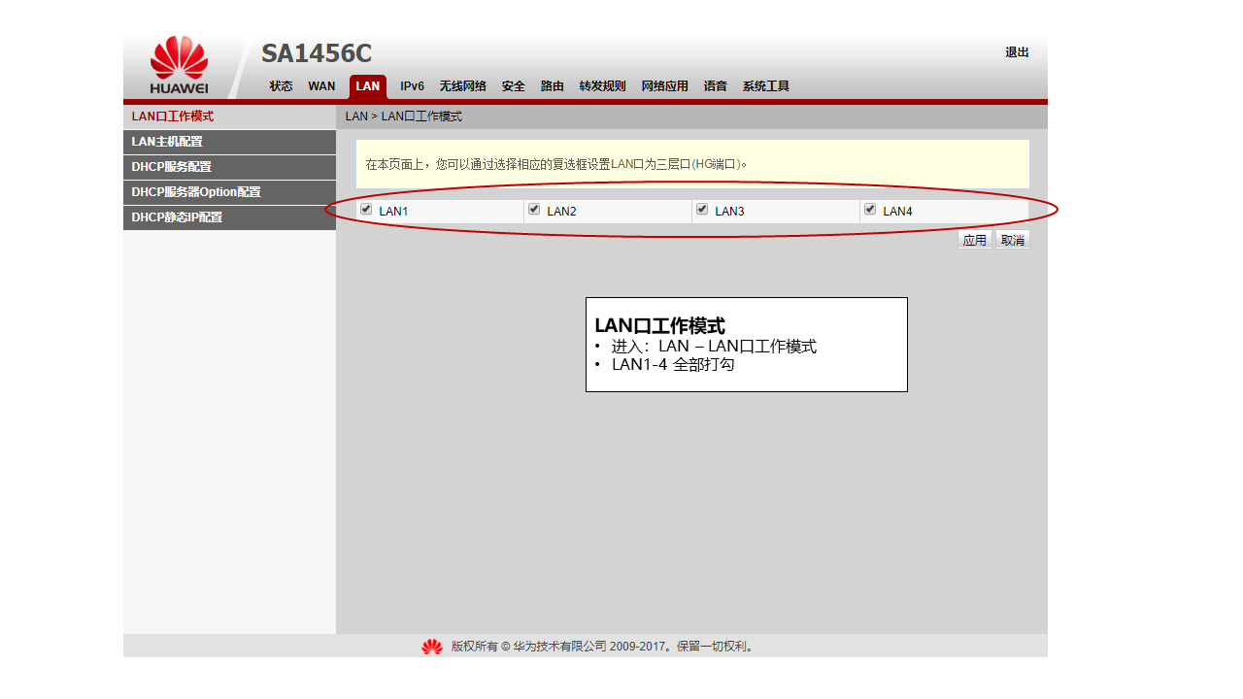The height and width of the screenshot is (699, 1243).
Task: Click the 取消 button
Action: click(x=1013, y=240)
